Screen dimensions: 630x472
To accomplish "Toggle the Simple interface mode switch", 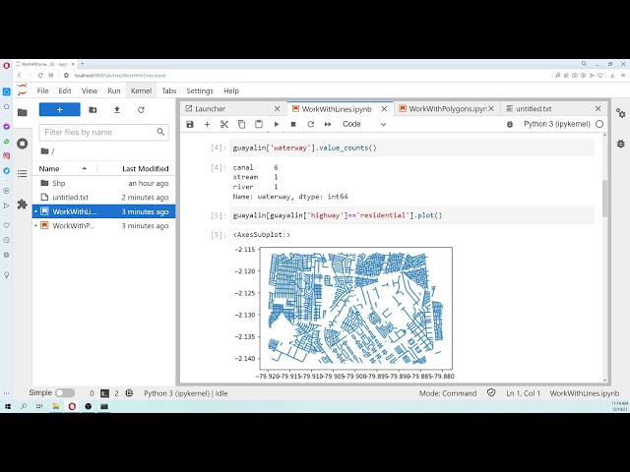I will (x=65, y=393).
